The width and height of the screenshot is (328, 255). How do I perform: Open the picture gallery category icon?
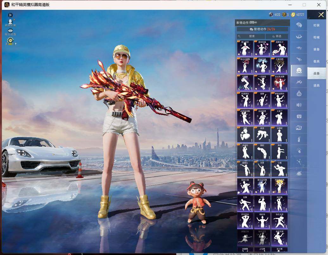point(299,127)
